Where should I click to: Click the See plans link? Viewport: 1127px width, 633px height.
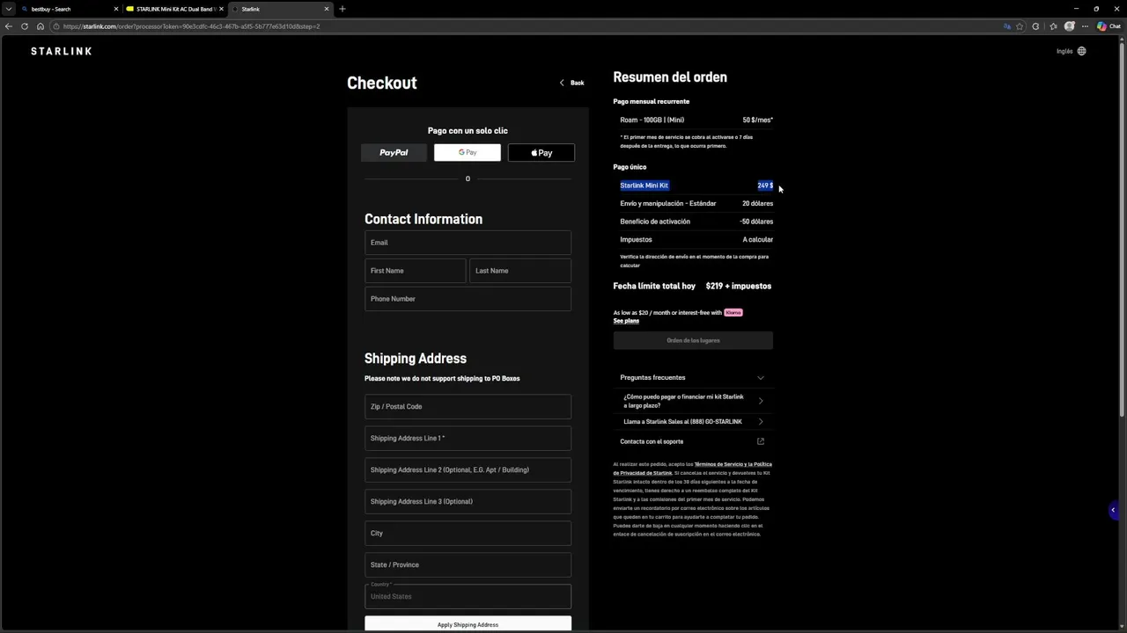click(x=626, y=321)
